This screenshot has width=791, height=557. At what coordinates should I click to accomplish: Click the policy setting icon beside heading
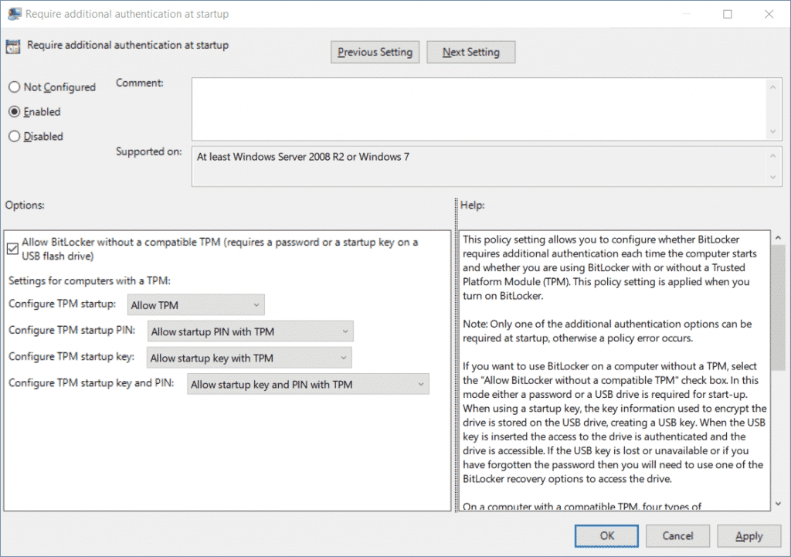tap(12, 46)
